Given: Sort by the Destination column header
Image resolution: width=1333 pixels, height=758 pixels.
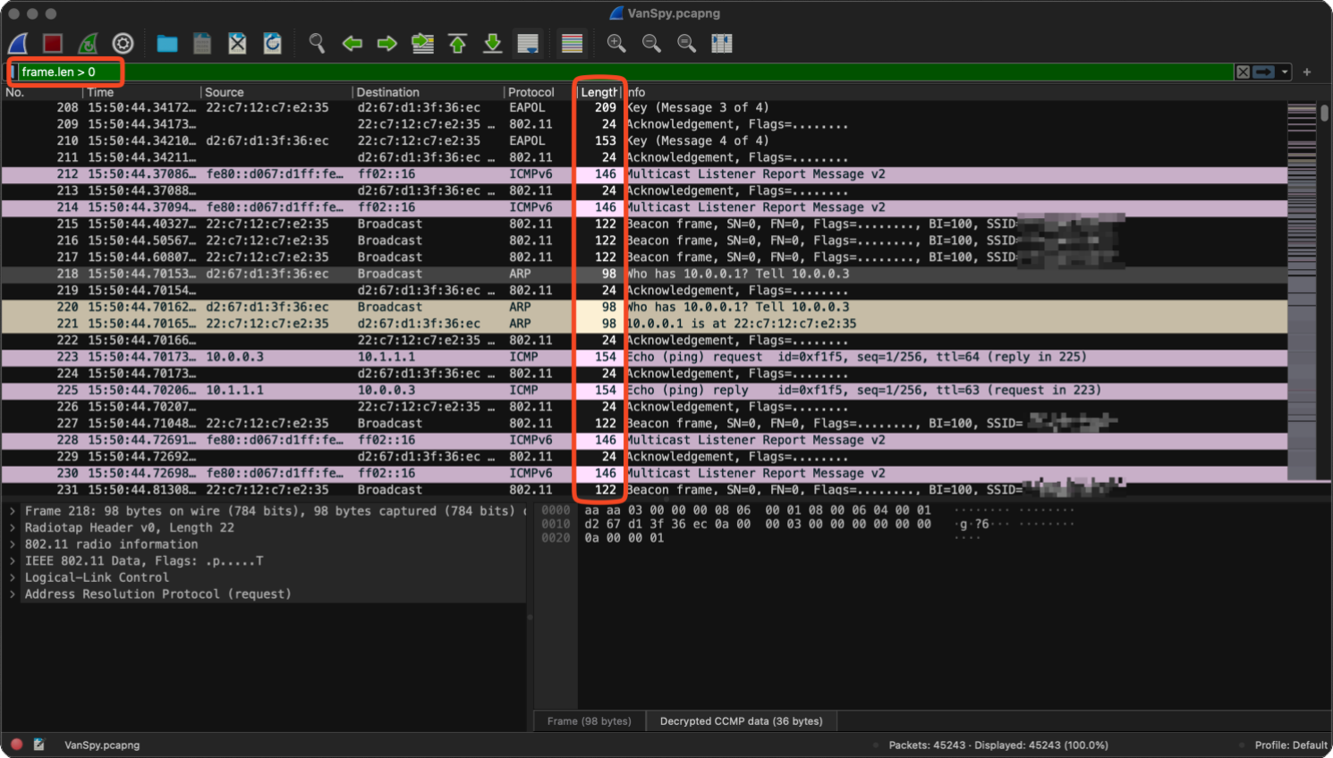Looking at the screenshot, I should point(429,92).
